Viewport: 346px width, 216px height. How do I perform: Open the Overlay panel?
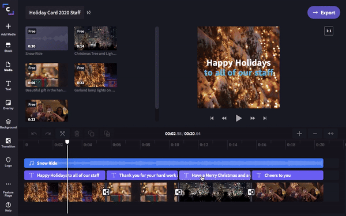8,105
